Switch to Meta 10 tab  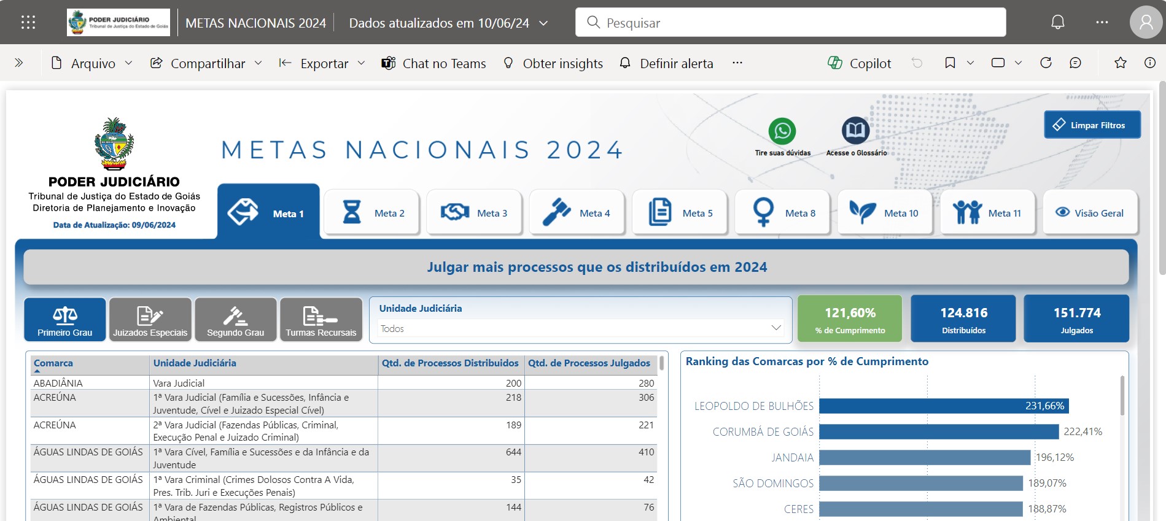pos(885,213)
